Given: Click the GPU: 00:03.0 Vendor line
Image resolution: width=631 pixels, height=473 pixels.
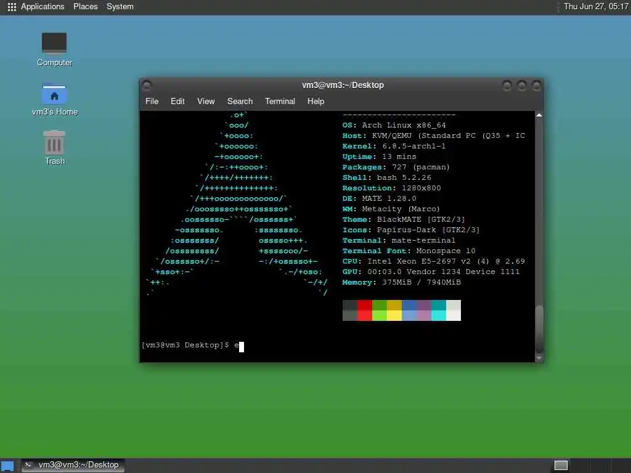Looking at the screenshot, I should (431, 272).
